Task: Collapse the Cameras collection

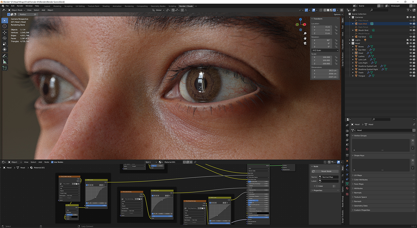Action: click(349, 17)
